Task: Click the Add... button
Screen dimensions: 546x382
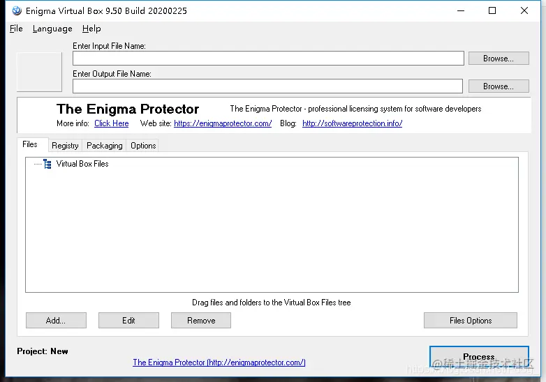Action: [x=56, y=321]
